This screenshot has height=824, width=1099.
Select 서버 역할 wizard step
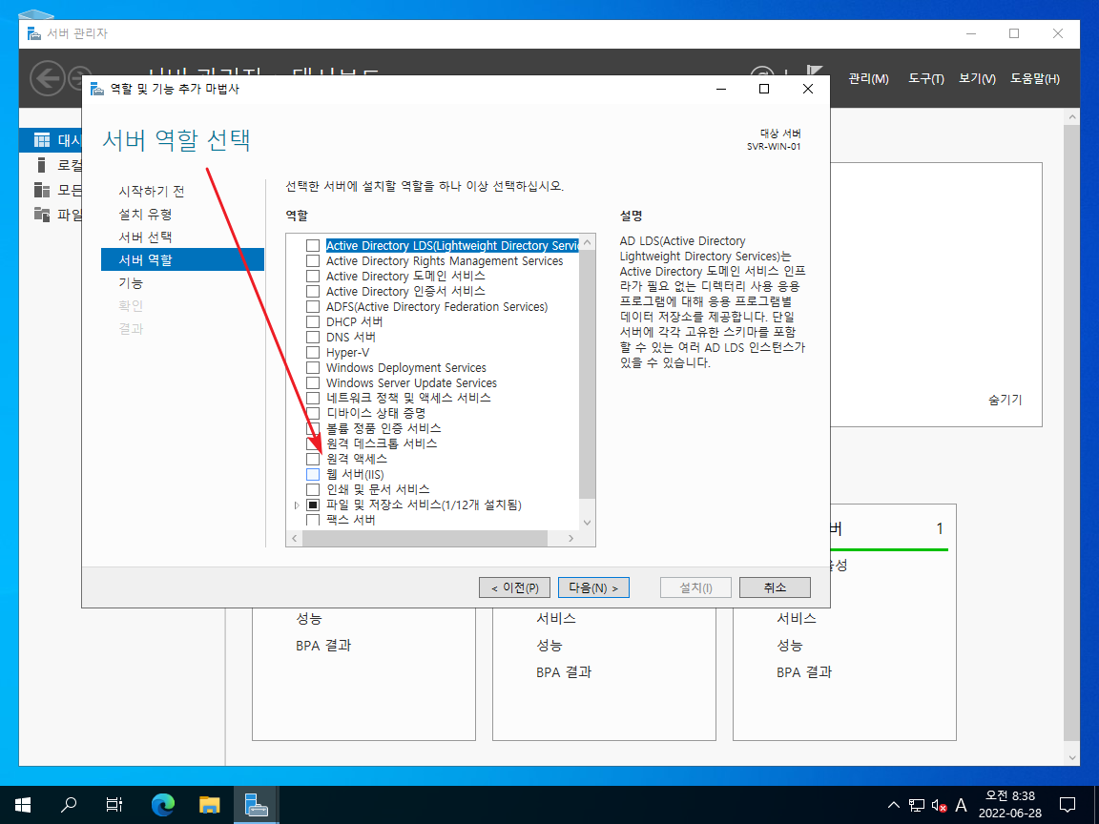tap(182, 260)
